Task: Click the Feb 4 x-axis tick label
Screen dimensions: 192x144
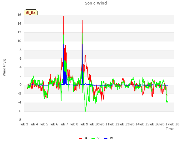Action: 34,124
